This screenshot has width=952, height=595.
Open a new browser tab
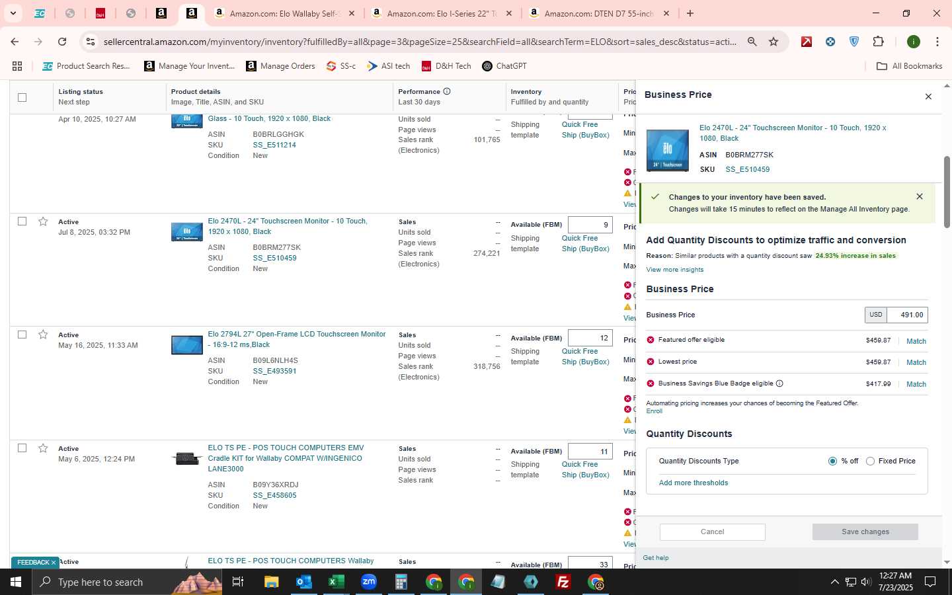(690, 13)
